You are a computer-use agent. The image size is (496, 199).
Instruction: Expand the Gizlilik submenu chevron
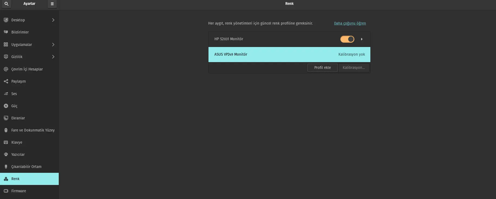[53, 57]
